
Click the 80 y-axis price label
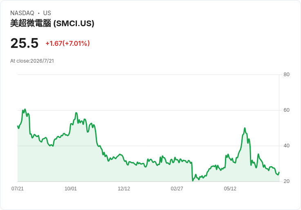tap(286, 75)
